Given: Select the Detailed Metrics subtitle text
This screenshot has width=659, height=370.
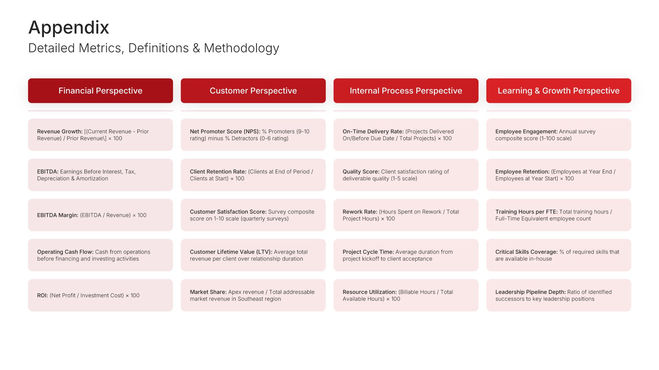Looking at the screenshot, I should [153, 48].
